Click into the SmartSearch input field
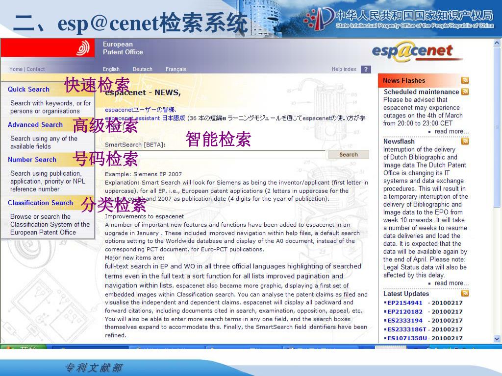 coord(215,154)
